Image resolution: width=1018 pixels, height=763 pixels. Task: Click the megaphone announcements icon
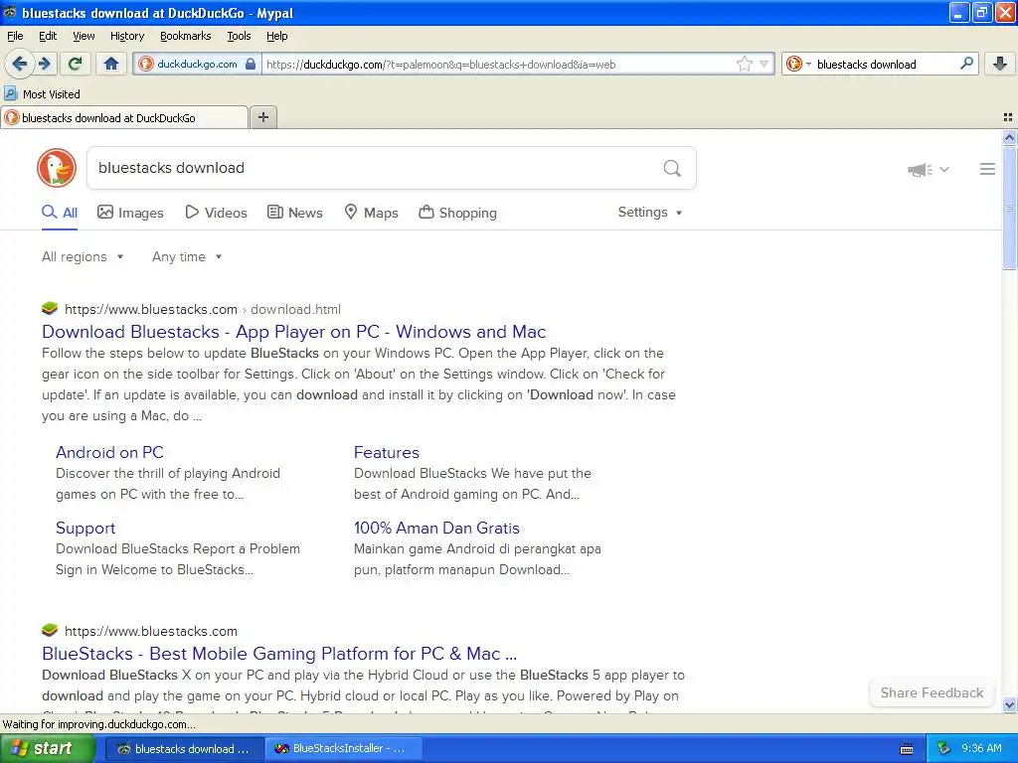920,170
